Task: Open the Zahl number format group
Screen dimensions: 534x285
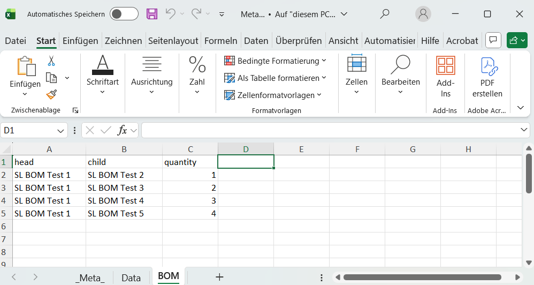Action: tap(197, 74)
